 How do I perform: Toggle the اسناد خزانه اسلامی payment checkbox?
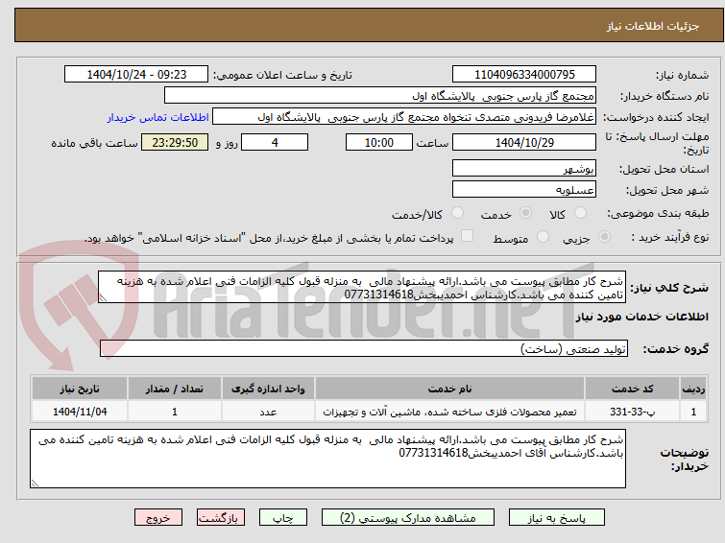coord(468,236)
